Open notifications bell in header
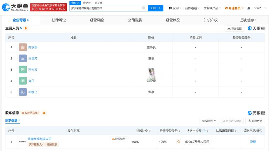The width and height of the screenshot is (269, 151). coord(249,8)
